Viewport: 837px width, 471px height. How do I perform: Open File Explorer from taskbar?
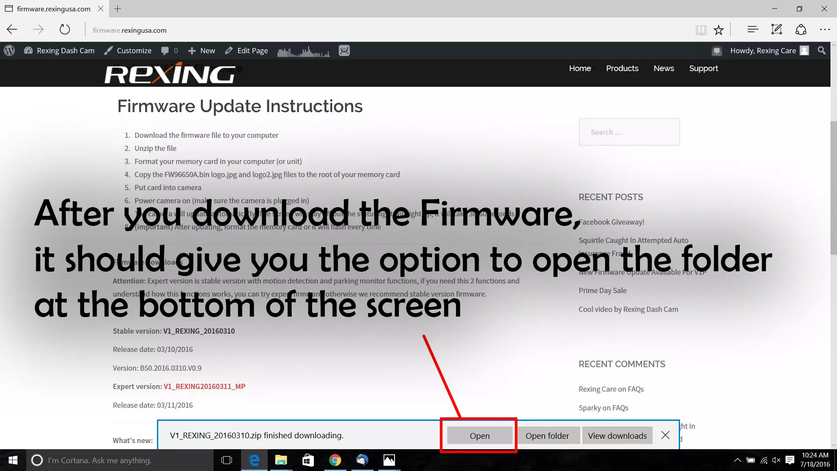point(281,460)
